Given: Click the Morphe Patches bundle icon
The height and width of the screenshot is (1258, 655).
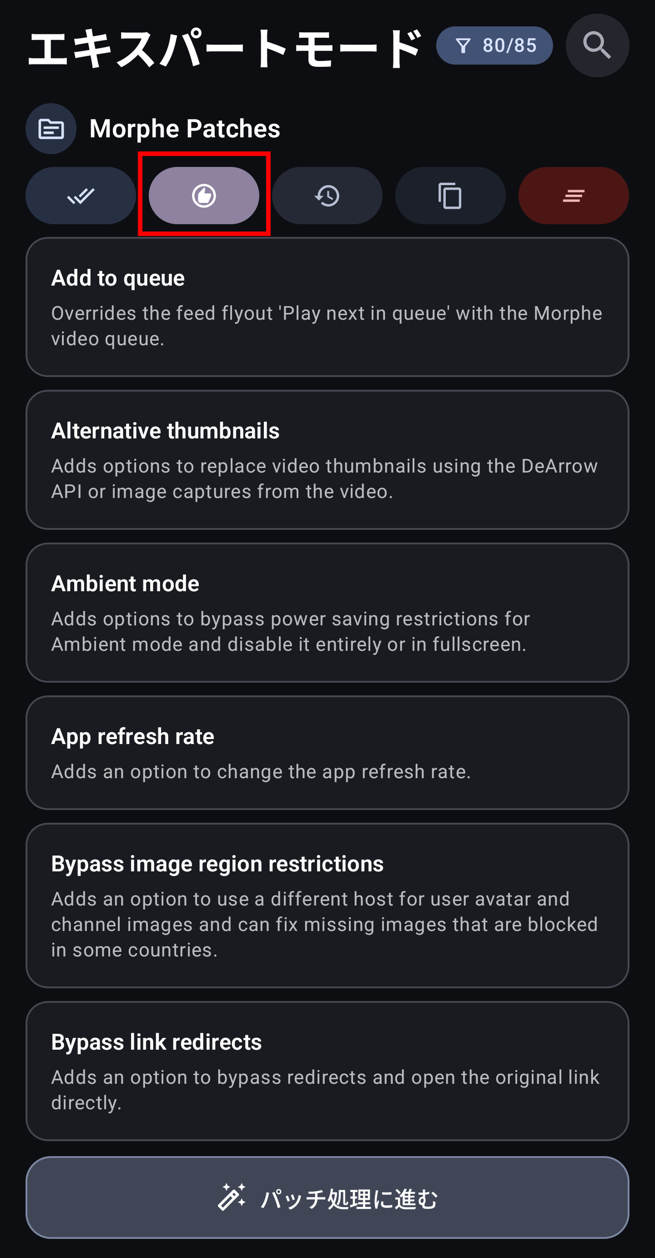Looking at the screenshot, I should [51, 129].
